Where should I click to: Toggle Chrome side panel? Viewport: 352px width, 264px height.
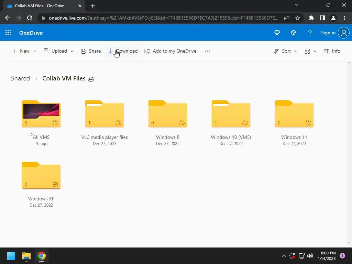(x=322, y=18)
